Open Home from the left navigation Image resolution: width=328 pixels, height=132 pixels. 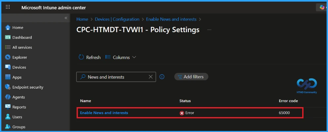18,28
